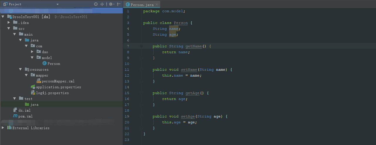Click the DroolsTest001 module folder icon

pyautogui.click(x=9, y=17)
